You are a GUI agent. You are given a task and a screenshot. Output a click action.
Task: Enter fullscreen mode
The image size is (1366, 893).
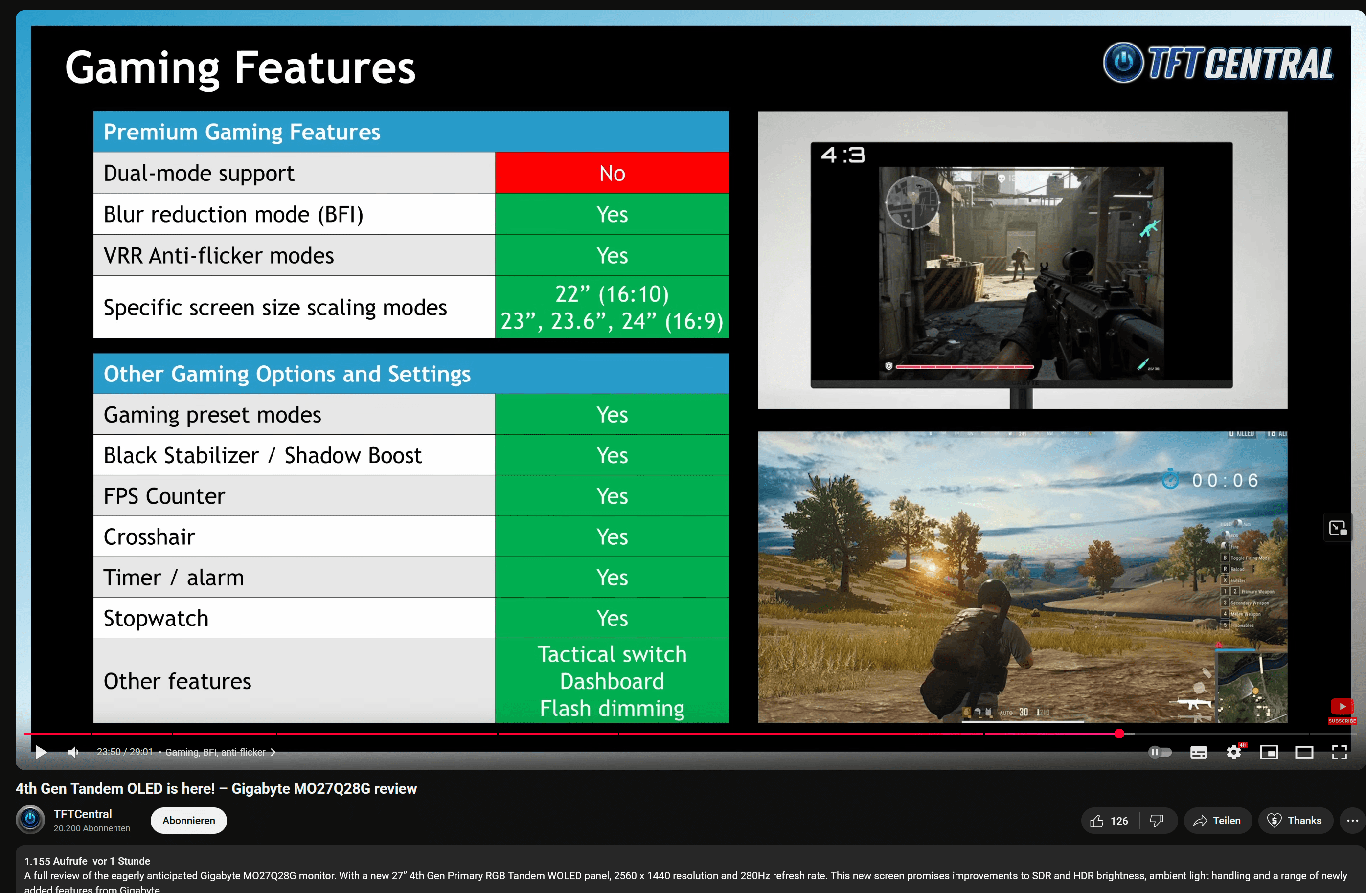pos(1339,752)
